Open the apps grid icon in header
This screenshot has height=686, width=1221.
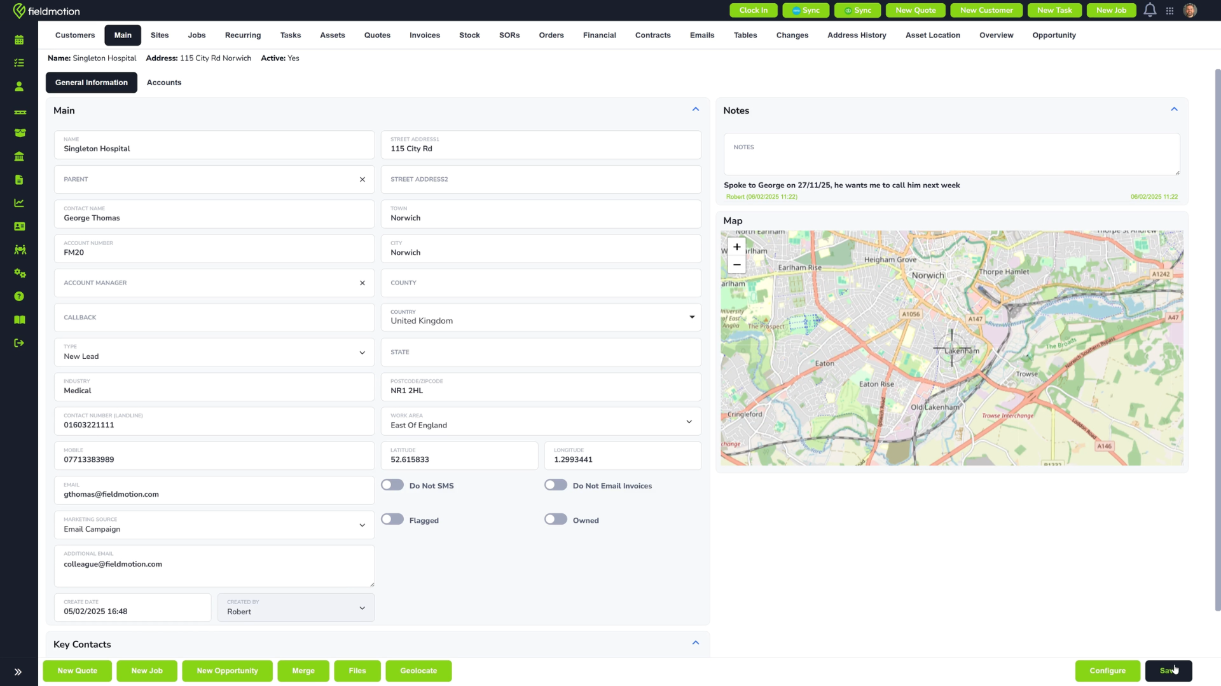click(1169, 11)
